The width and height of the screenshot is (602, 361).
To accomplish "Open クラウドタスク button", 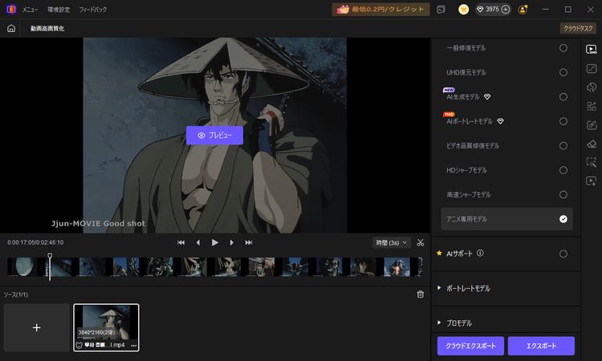I will click(x=578, y=28).
